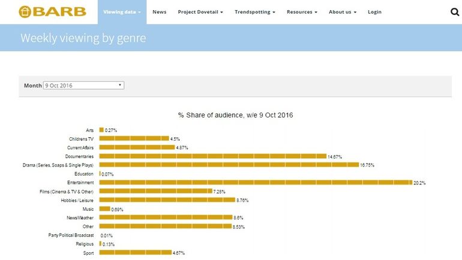This screenshot has width=462, height=260.
Task: Click the Drama genre bar
Action: point(229,165)
